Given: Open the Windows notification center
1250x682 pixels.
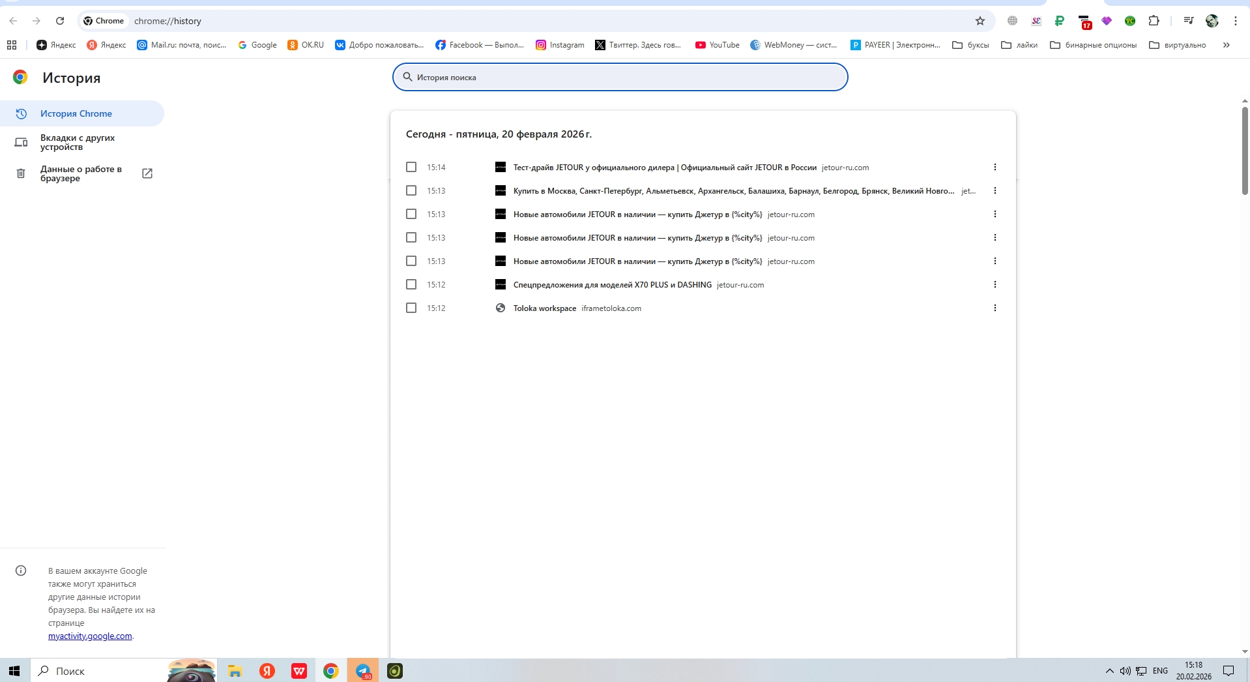Looking at the screenshot, I should (1228, 671).
